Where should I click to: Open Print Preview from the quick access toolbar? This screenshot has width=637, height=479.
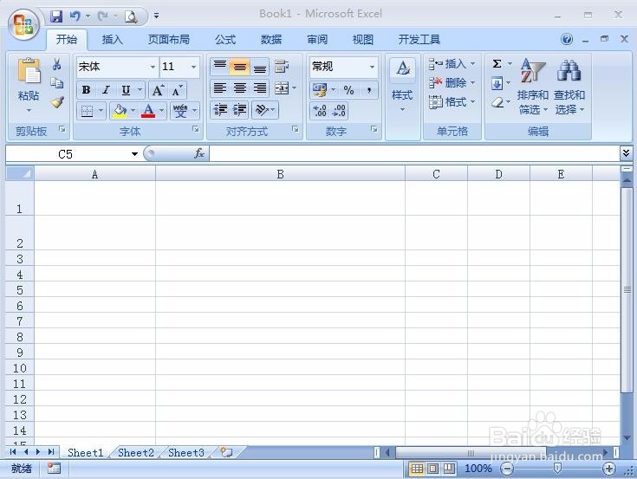[131, 16]
